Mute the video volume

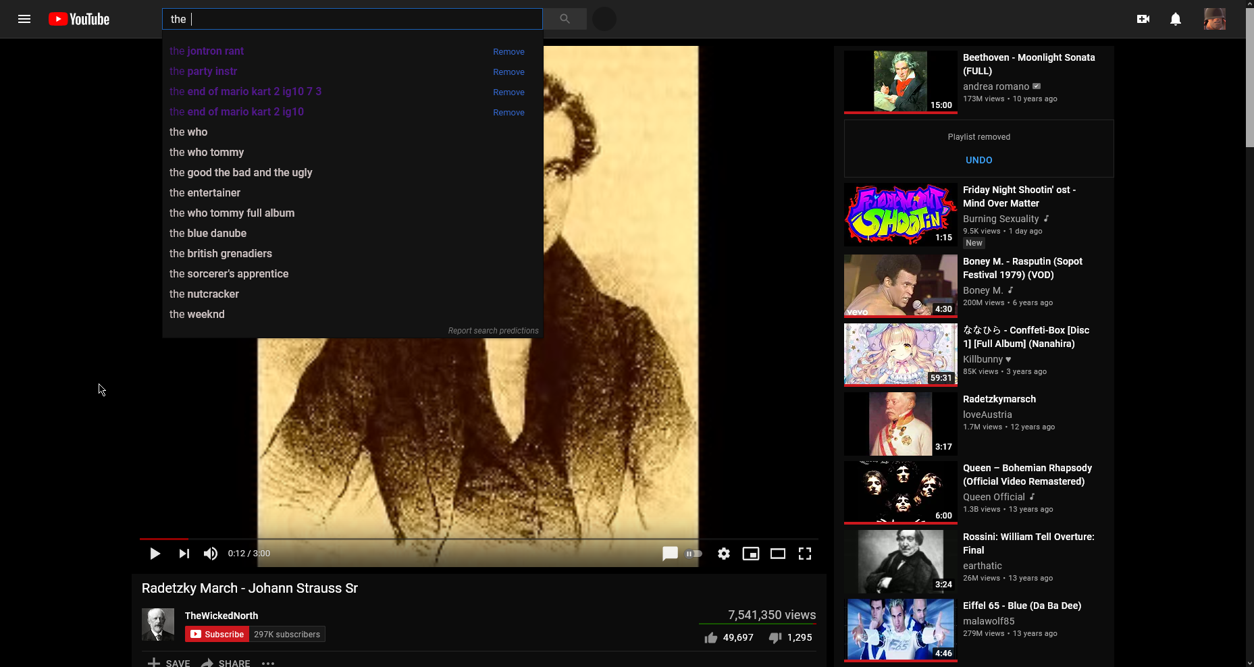211,554
